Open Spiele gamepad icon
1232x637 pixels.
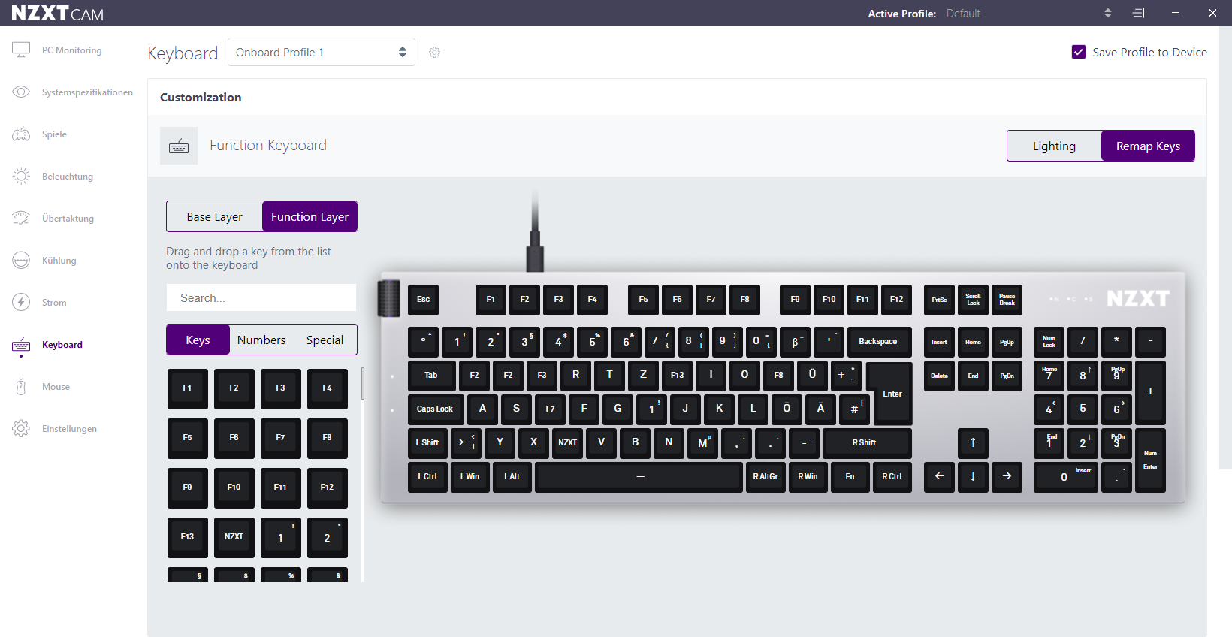tap(21, 134)
